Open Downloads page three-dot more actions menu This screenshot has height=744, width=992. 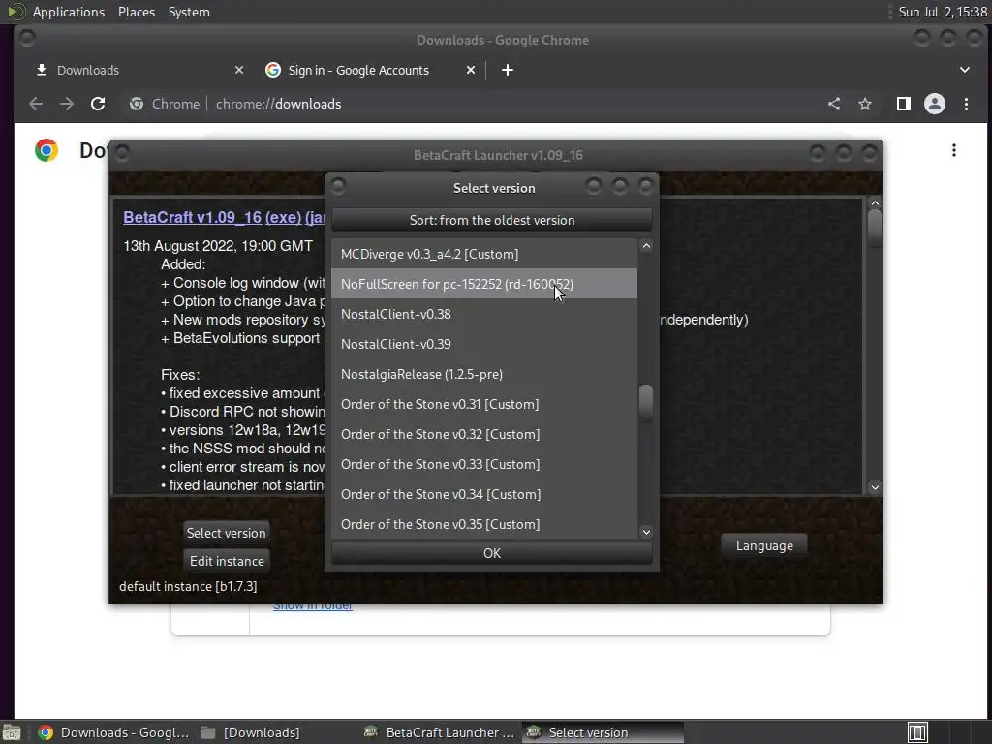click(x=954, y=150)
